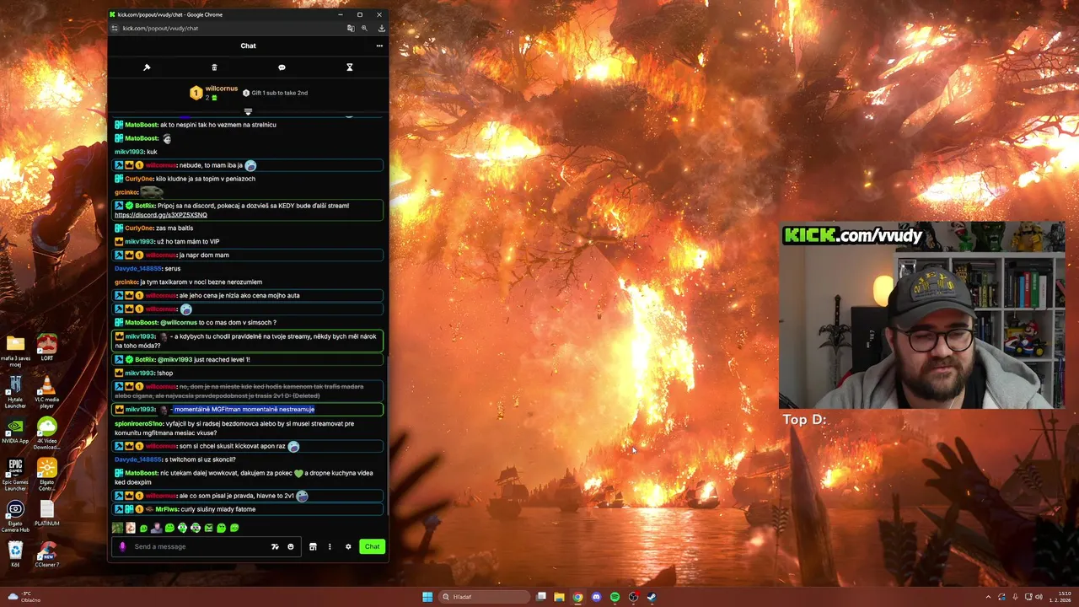Screen dimensions: 1079x607
Task: Select the last green emote in the quick bar
Action: (x=234, y=528)
